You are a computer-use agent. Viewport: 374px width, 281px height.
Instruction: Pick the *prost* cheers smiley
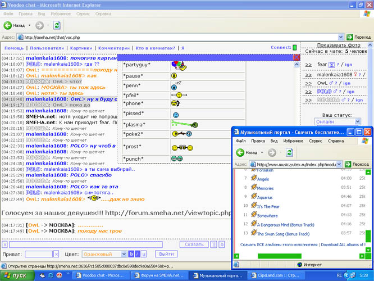click(183, 148)
